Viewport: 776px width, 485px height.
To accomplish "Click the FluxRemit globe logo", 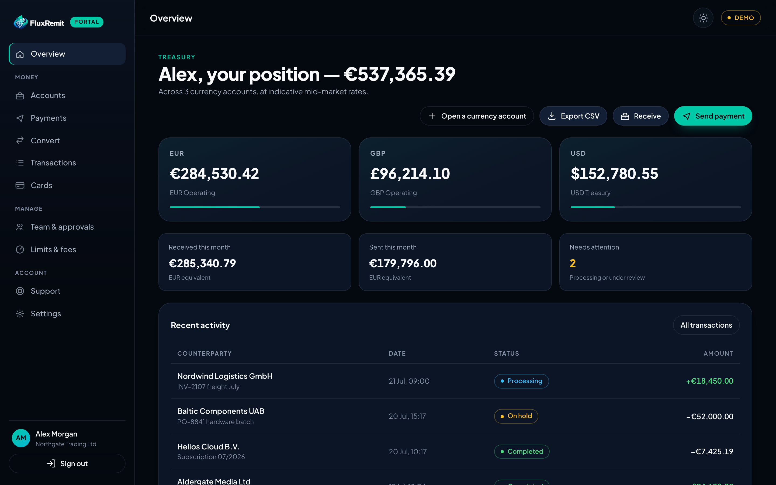I will (x=20, y=22).
